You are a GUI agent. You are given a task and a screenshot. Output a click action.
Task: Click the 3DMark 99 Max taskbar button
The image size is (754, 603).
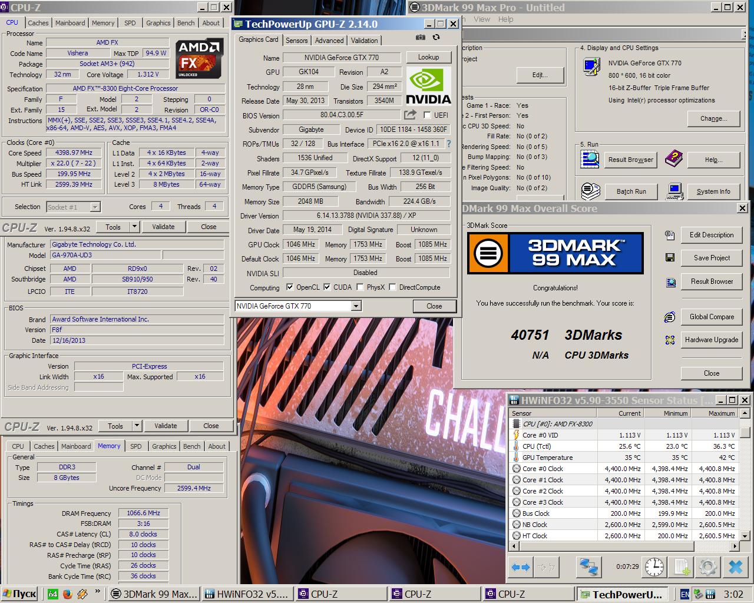pos(154,594)
